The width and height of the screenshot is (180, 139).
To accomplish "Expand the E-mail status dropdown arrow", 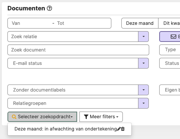I will (x=144, y=63).
